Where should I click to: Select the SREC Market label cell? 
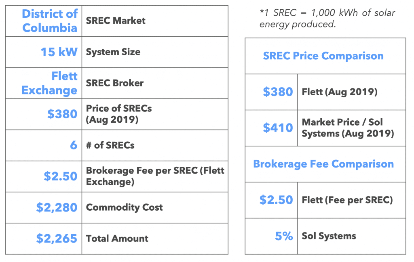coord(116,21)
